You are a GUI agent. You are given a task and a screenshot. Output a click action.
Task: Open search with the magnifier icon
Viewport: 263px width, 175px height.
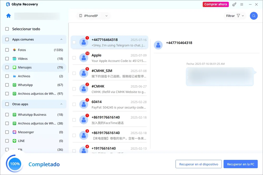click(x=253, y=16)
